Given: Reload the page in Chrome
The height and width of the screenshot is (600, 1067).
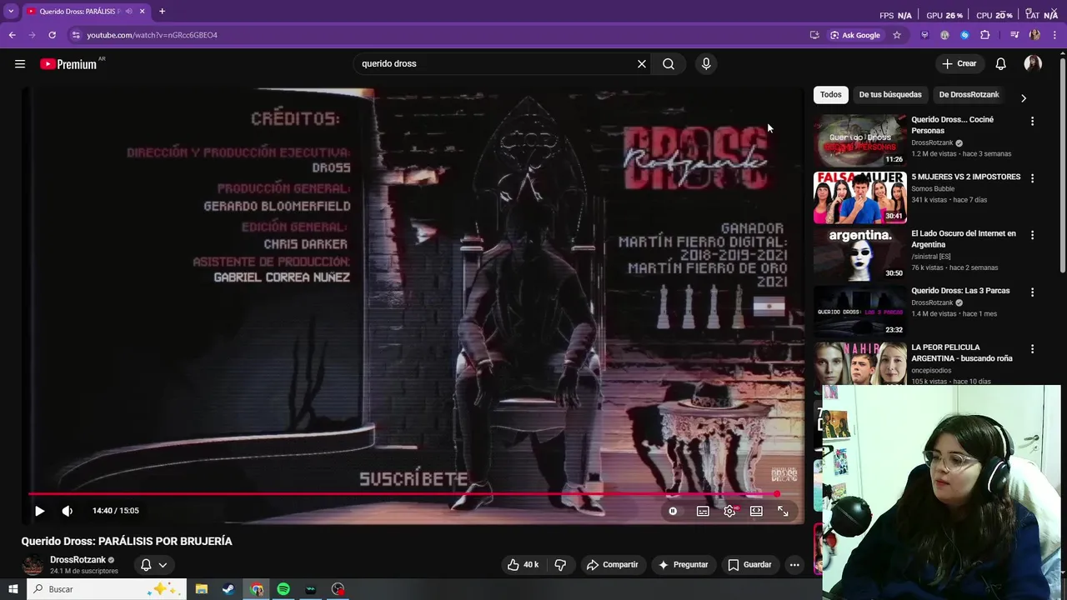Looking at the screenshot, I should tap(52, 35).
